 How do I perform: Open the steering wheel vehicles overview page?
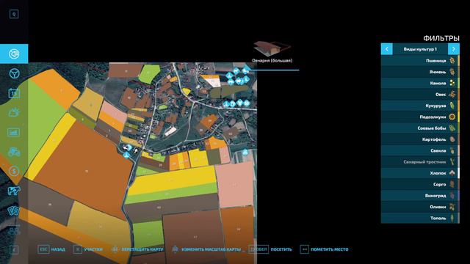[x=14, y=73]
